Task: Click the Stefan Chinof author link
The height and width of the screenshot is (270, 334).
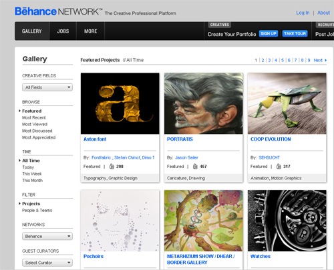Action: 127,157
